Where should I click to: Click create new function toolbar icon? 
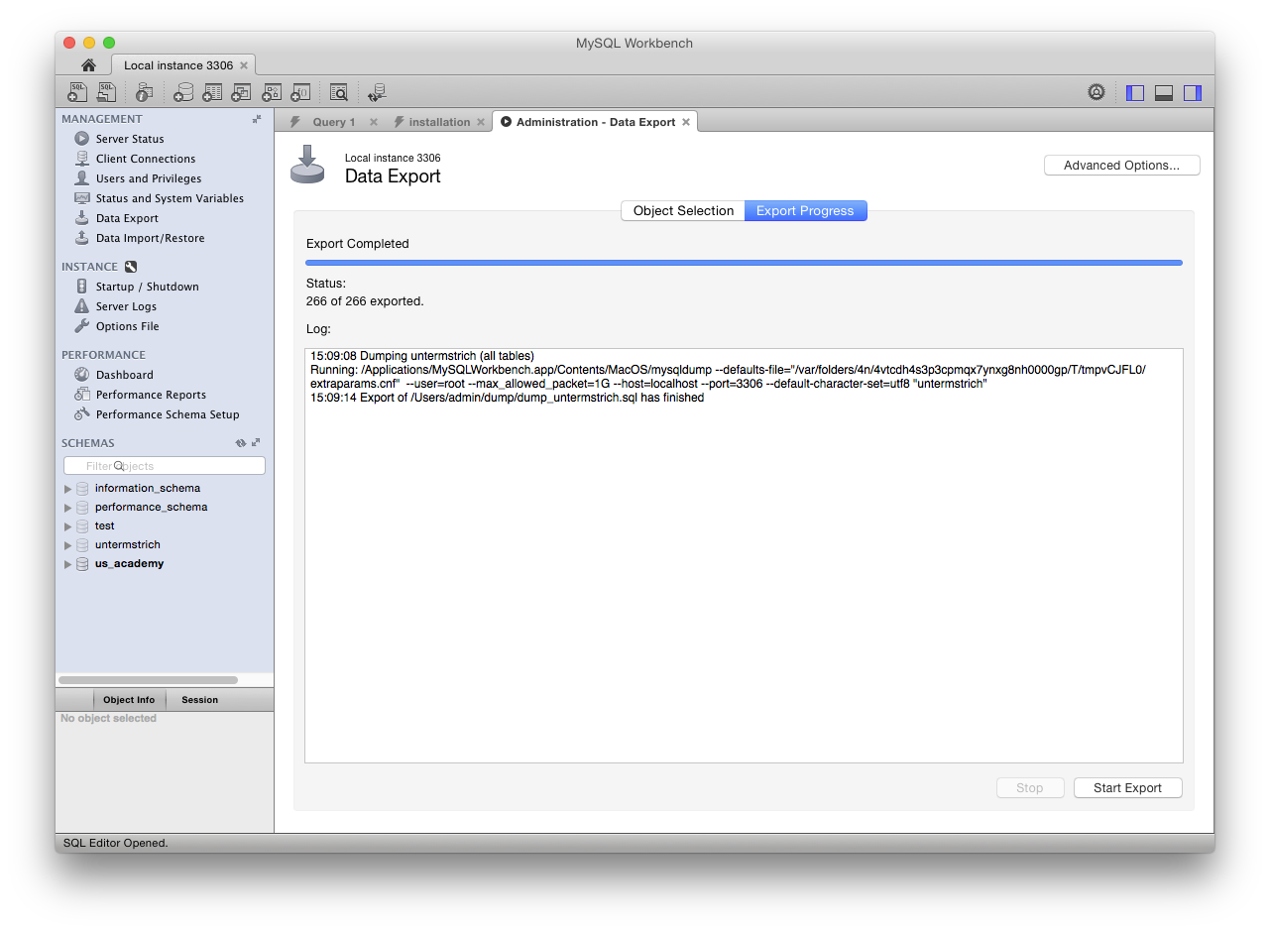point(301,92)
